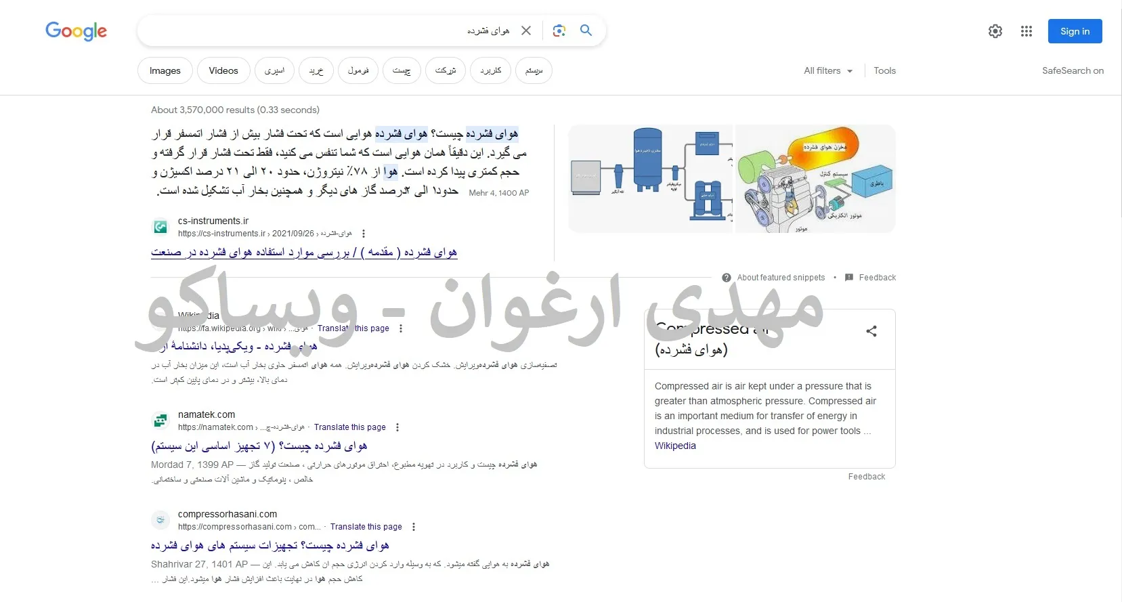
Task: Switch to the Images filter
Action: pos(165,70)
